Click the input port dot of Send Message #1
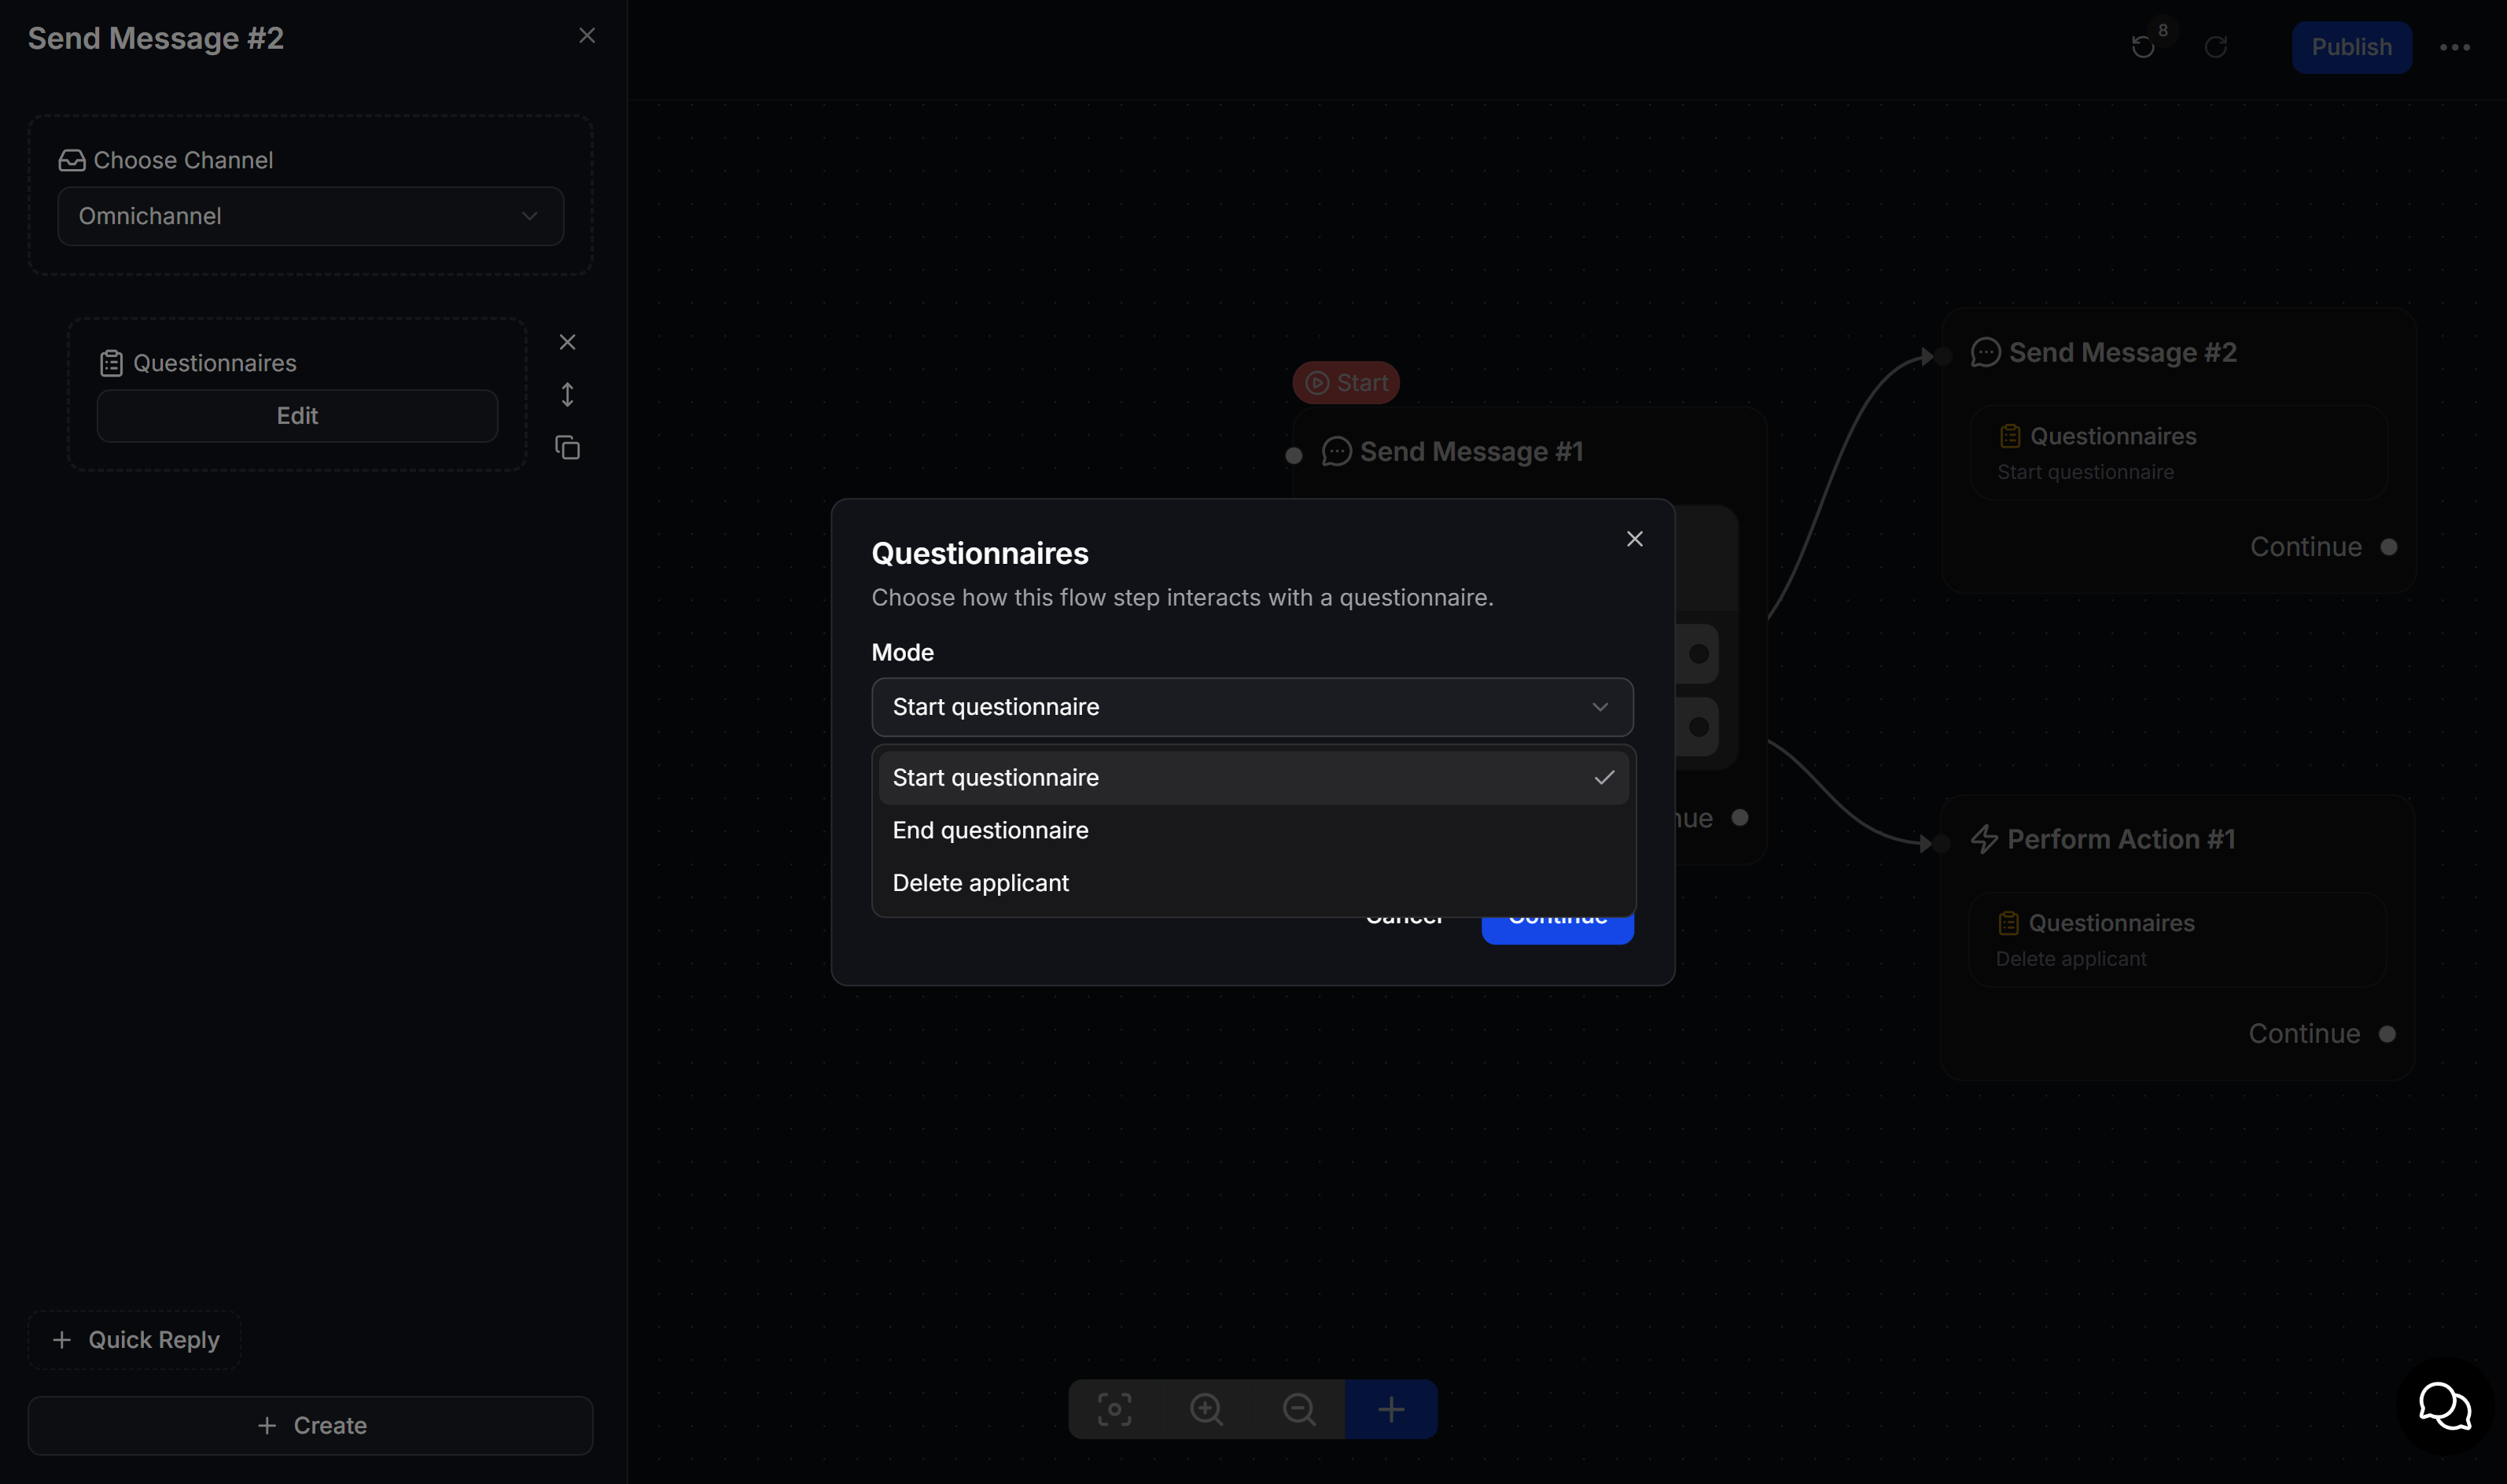 (x=1294, y=456)
